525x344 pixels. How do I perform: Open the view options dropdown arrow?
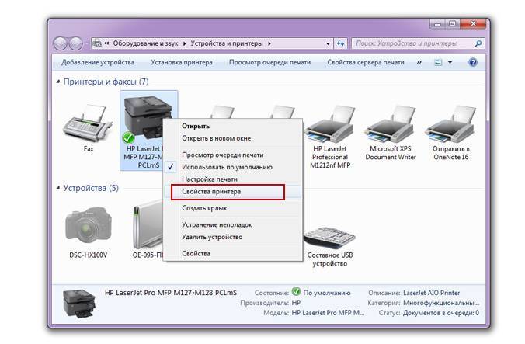point(450,62)
